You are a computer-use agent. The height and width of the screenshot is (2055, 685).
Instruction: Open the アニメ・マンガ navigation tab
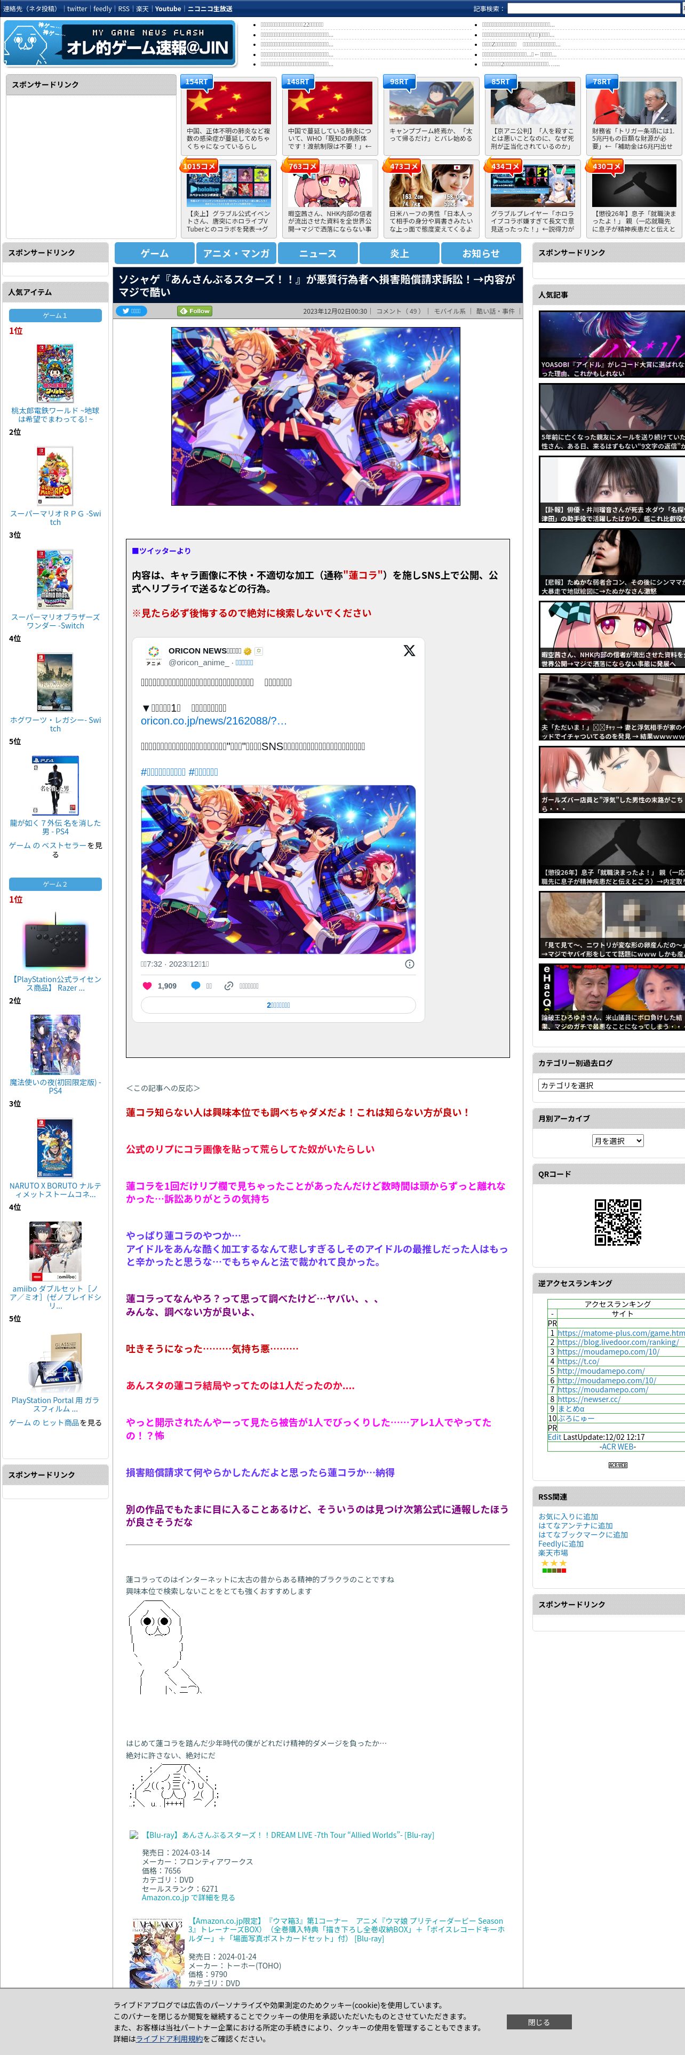[x=236, y=253]
